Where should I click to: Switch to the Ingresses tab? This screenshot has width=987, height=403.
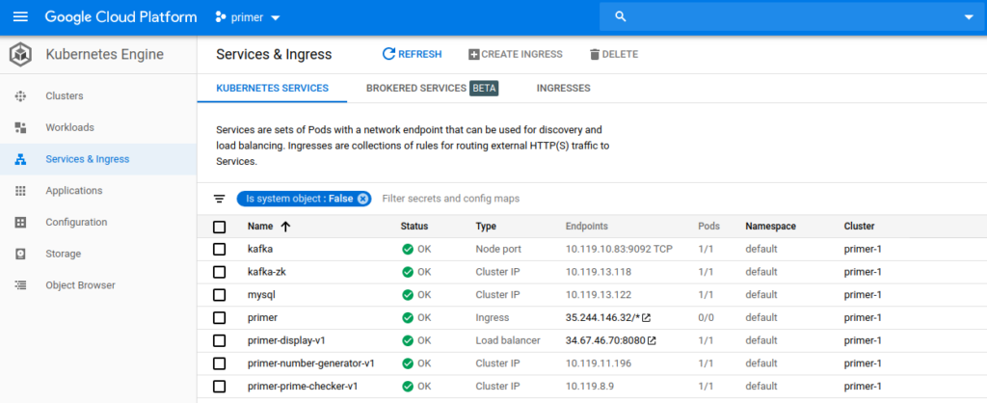563,88
